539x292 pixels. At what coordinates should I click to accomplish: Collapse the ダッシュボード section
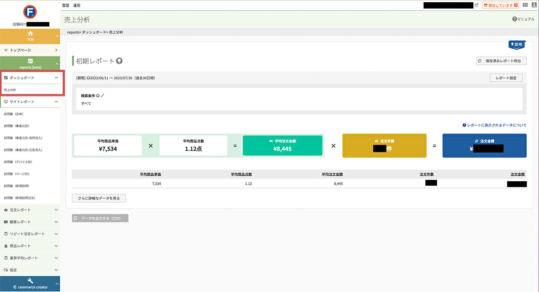click(x=56, y=78)
